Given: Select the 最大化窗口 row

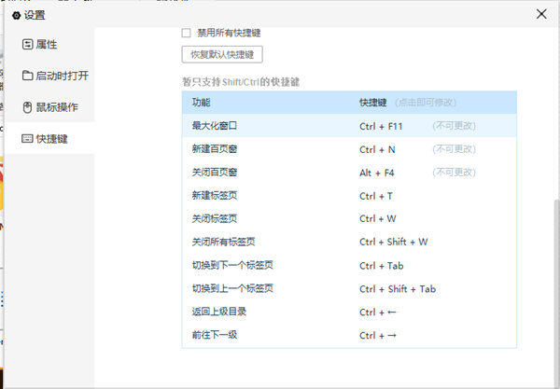Looking at the screenshot, I should (x=214, y=125).
